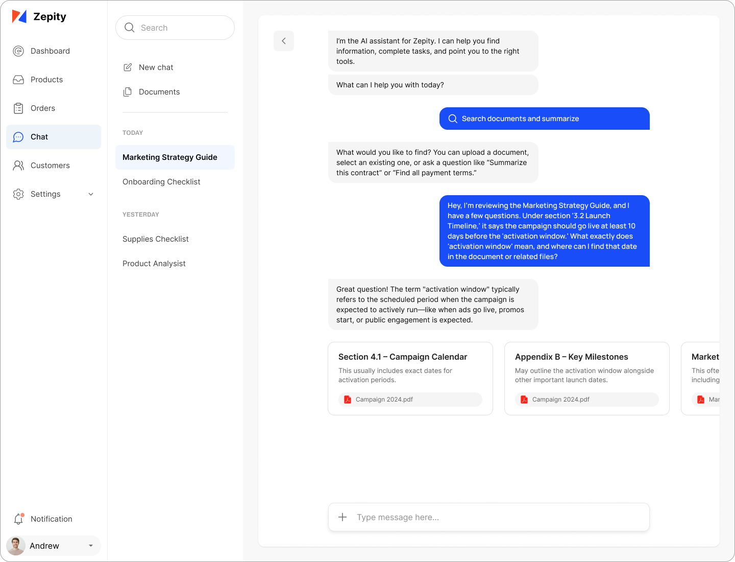
Task: Click the plus attachment icon in message box
Action: click(x=342, y=517)
